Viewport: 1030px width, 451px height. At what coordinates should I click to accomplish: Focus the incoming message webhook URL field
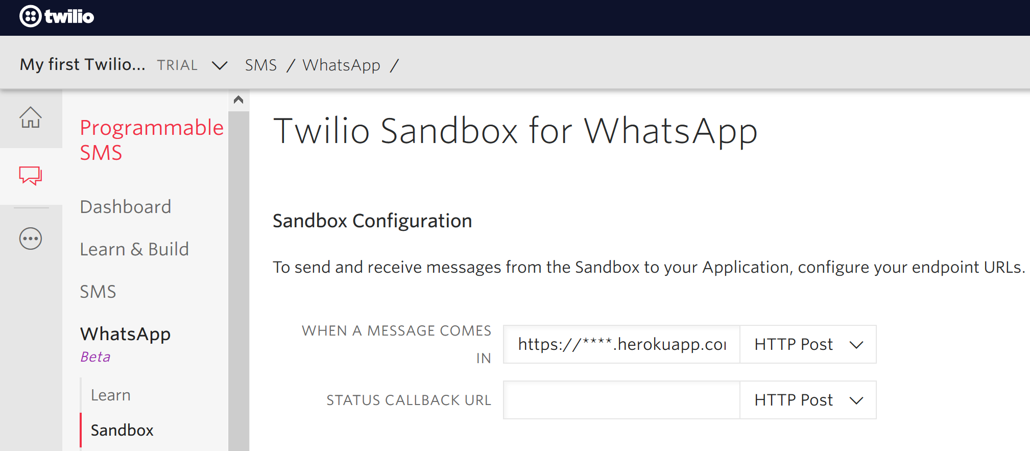pos(621,344)
